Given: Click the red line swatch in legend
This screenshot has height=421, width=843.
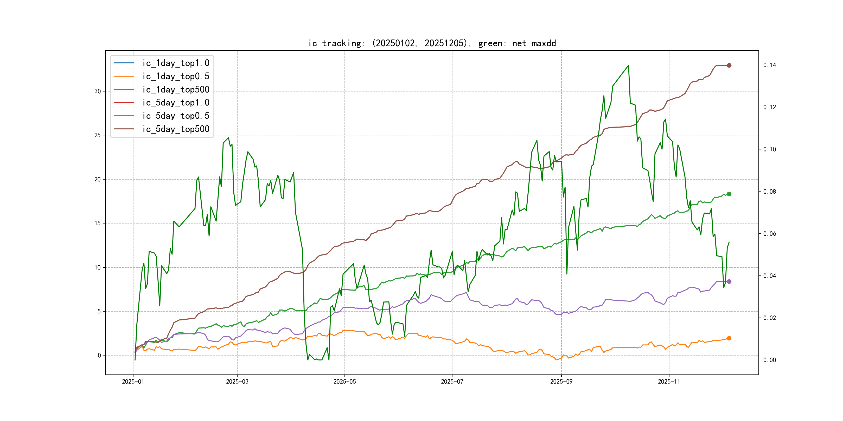Looking at the screenshot, I should (x=124, y=102).
